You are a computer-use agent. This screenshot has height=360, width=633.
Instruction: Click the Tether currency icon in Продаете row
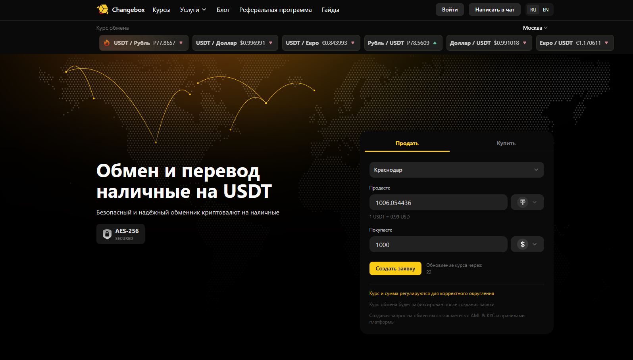coord(523,202)
